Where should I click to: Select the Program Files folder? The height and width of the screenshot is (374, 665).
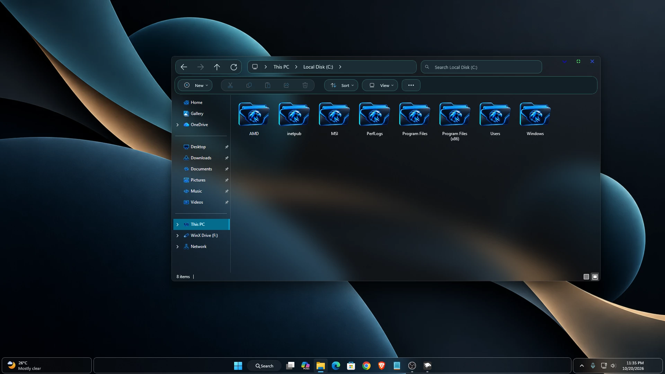pos(415,119)
